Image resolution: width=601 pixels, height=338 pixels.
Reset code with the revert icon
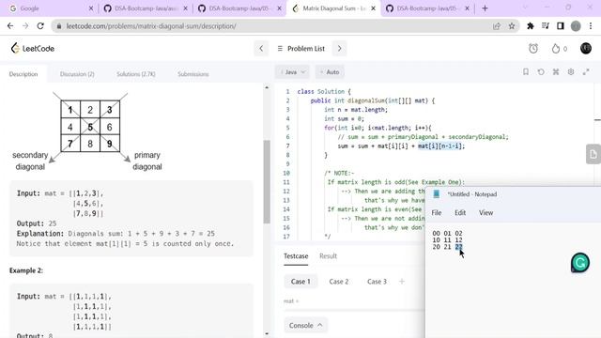click(x=541, y=71)
